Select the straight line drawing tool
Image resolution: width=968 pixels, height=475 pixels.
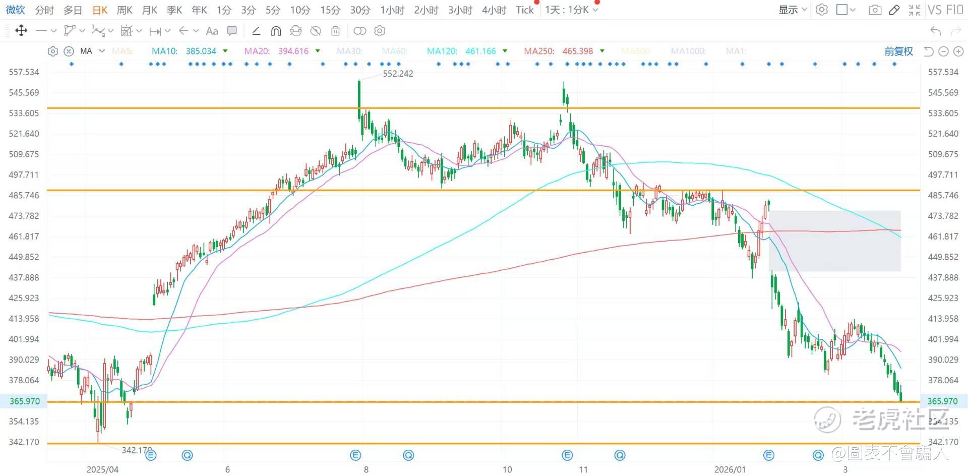(x=41, y=31)
